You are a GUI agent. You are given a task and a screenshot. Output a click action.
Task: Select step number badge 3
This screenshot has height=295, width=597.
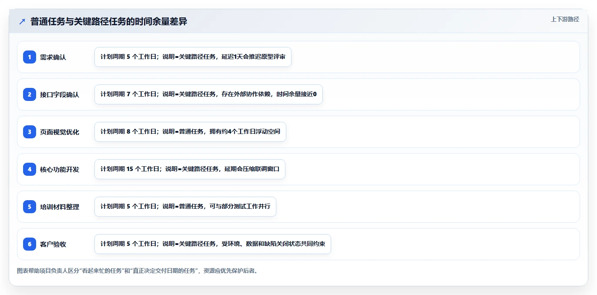tap(30, 132)
